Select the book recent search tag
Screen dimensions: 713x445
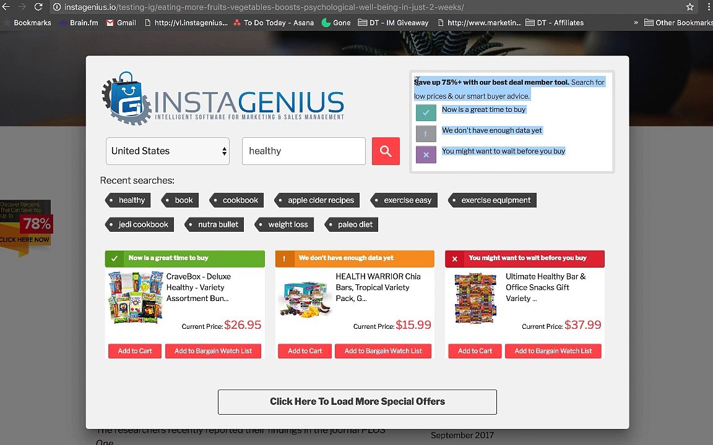[179, 200]
